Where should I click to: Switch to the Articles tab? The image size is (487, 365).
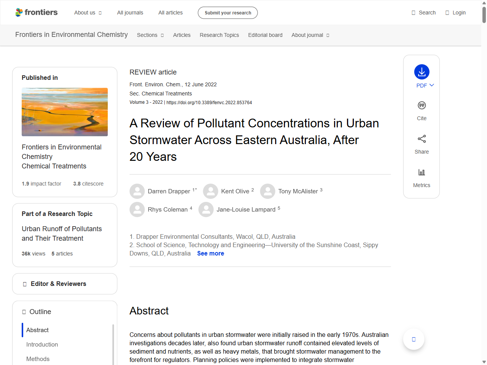[181, 35]
